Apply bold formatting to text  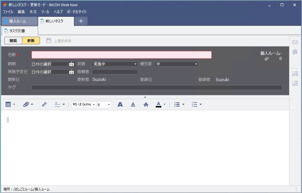click(120, 104)
